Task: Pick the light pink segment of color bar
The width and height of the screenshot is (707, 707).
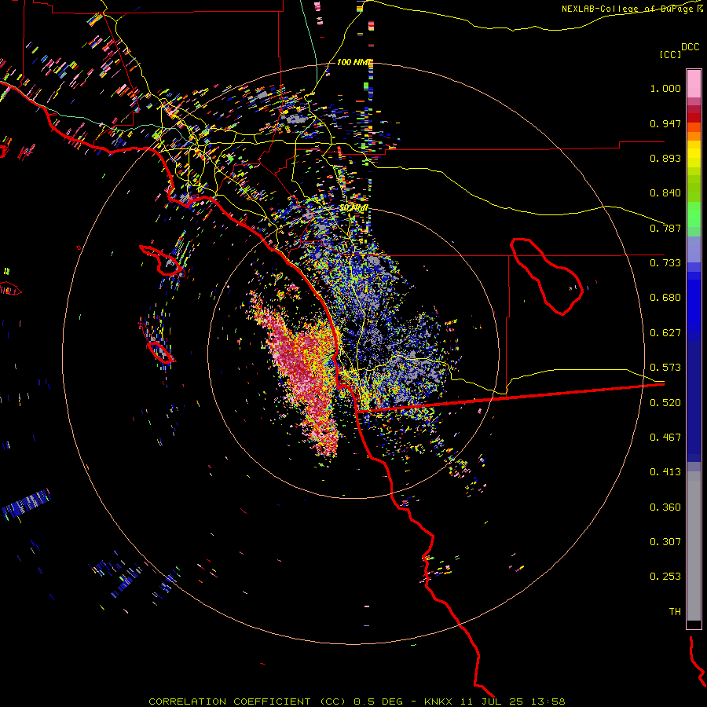Action: click(694, 83)
